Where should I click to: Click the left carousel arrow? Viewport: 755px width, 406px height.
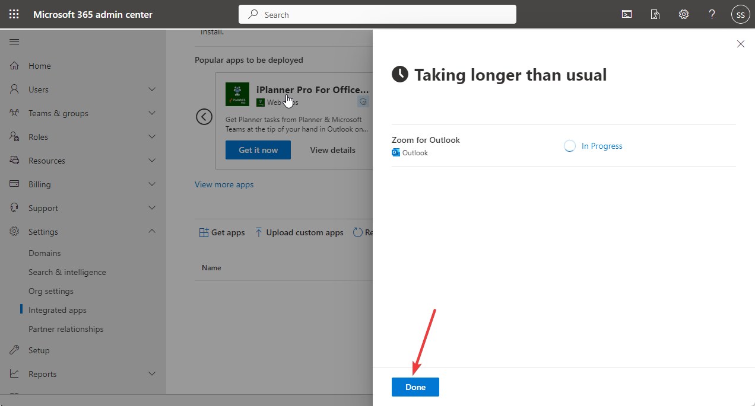pos(204,117)
